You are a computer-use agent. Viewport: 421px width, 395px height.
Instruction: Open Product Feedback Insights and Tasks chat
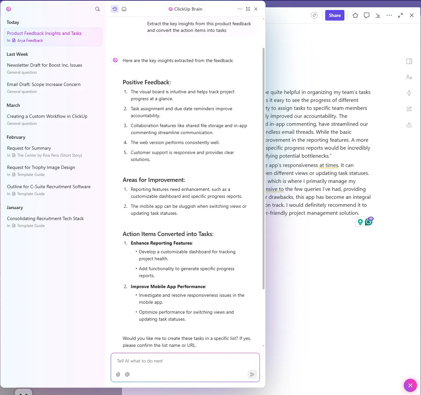point(53,37)
